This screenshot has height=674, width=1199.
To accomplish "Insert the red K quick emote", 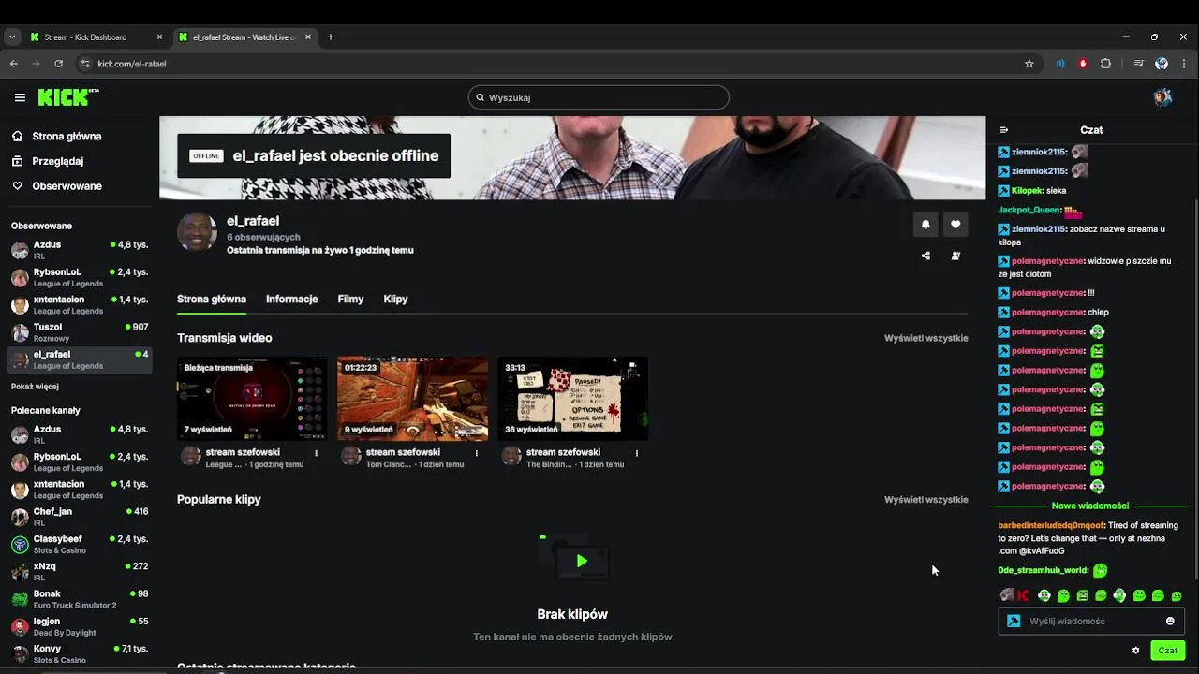I will [1024, 595].
